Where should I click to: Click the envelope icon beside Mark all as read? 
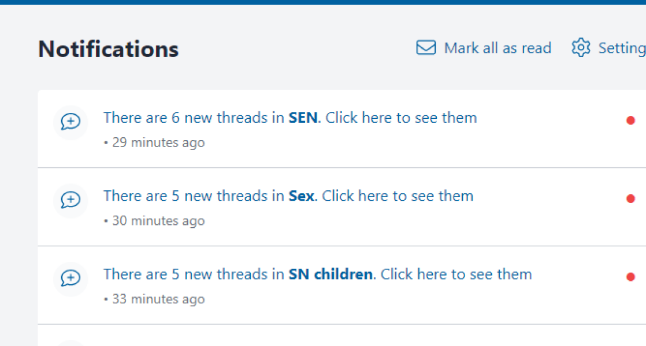point(426,48)
